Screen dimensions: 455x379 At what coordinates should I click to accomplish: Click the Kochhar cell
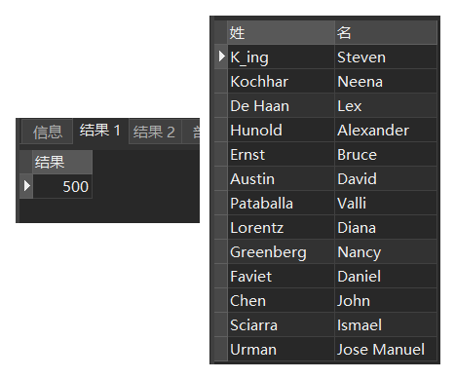coord(281,81)
